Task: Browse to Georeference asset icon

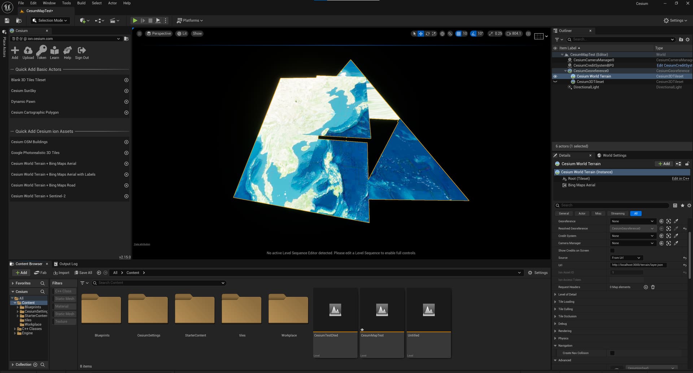Action: click(x=668, y=221)
